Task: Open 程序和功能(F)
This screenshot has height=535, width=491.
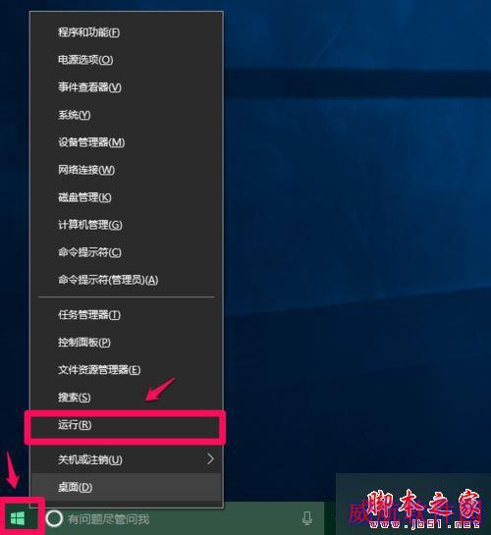Action: click(x=127, y=32)
